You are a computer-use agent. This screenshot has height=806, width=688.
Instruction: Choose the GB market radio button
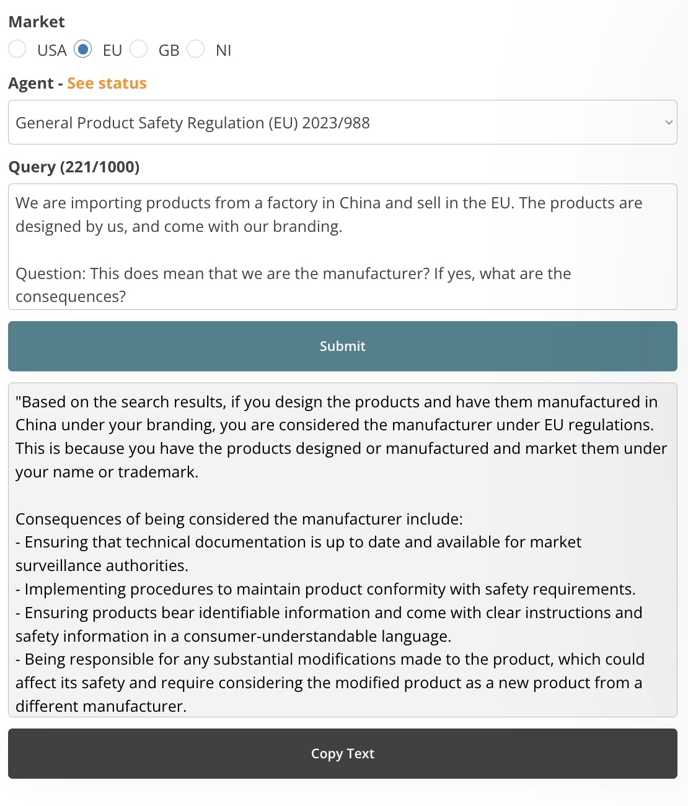[x=139, y=49]
